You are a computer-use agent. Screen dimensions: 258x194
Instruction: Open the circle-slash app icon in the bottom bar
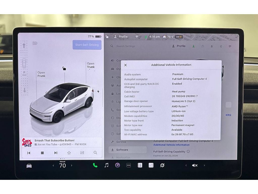click(162, 165)
